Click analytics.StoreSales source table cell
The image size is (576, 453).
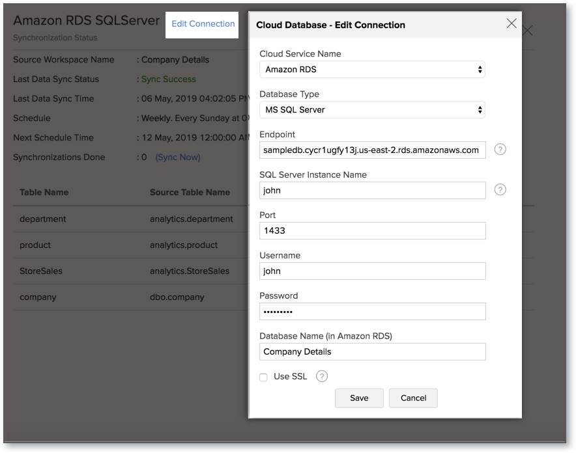[x=190, y=271]
